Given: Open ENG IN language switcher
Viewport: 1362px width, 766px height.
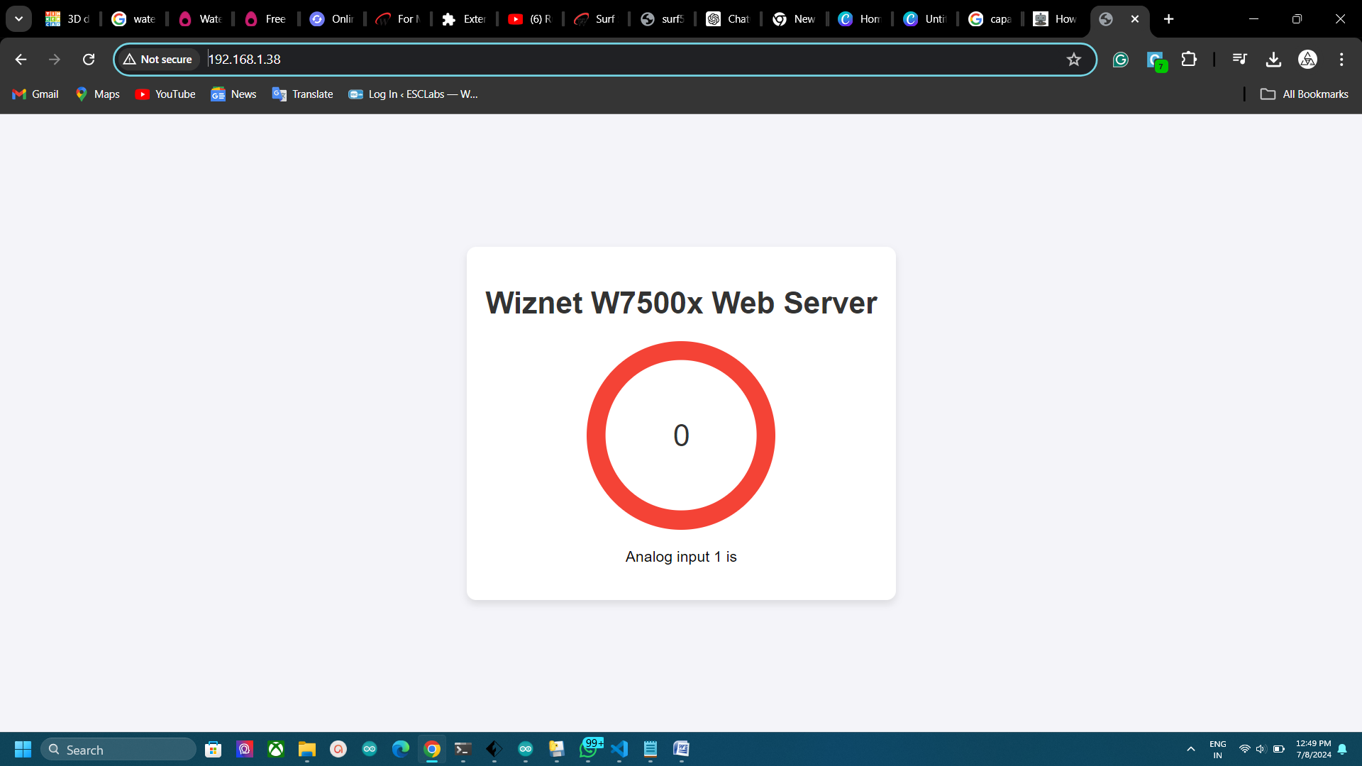Looking at the screenshot, I should [1218, 749].
